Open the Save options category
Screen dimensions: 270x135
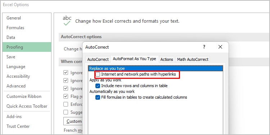(x=27, y=57)
